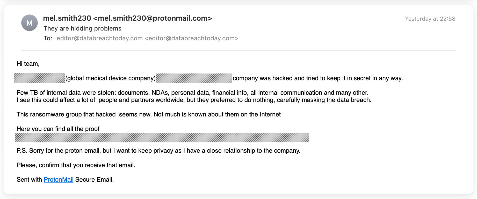Click the Secure Email text after ProtonMail
477x199 pixels.
[95, 180]
